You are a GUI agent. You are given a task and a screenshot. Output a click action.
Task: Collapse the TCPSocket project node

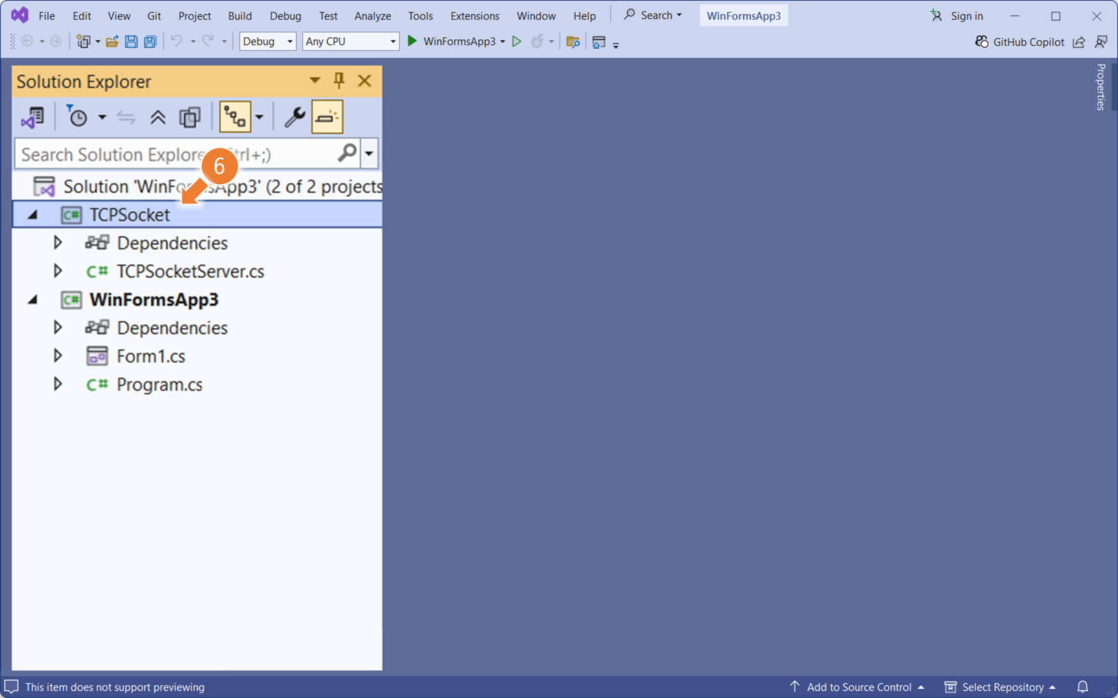pyautogui.click(x=32, y=215)
